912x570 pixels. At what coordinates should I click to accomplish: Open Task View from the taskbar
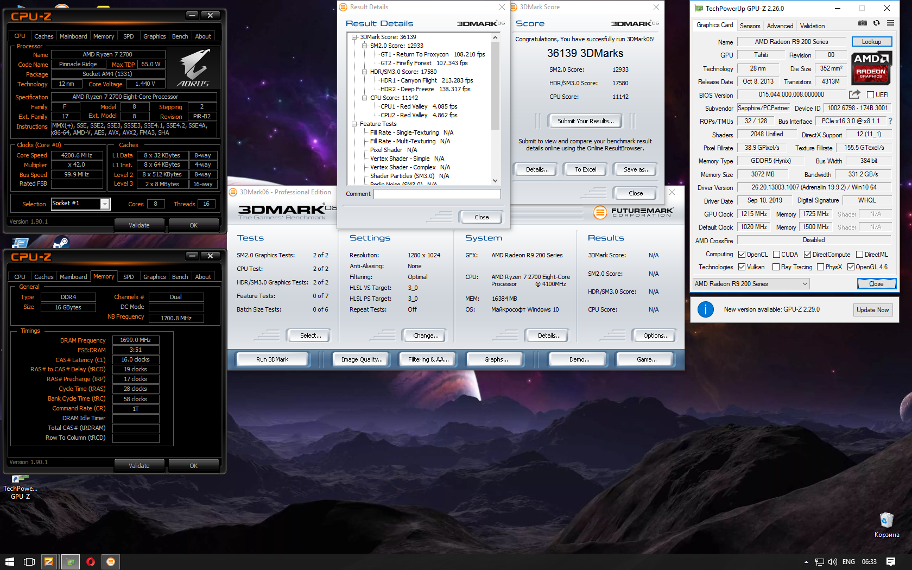tap(29, 562)
